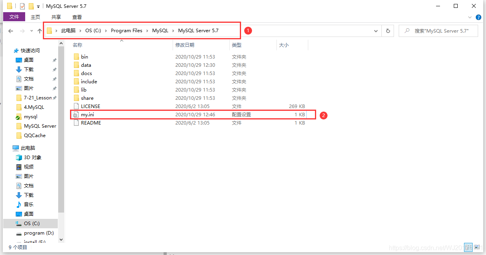Screen dimensions: 486x255
Task: Select the LICENSE file icon
Action: [76, 106]
